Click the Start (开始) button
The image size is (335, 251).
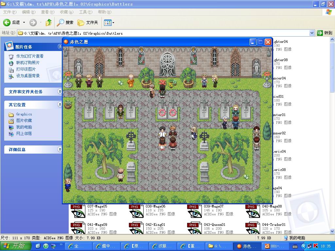click(15, 246)
